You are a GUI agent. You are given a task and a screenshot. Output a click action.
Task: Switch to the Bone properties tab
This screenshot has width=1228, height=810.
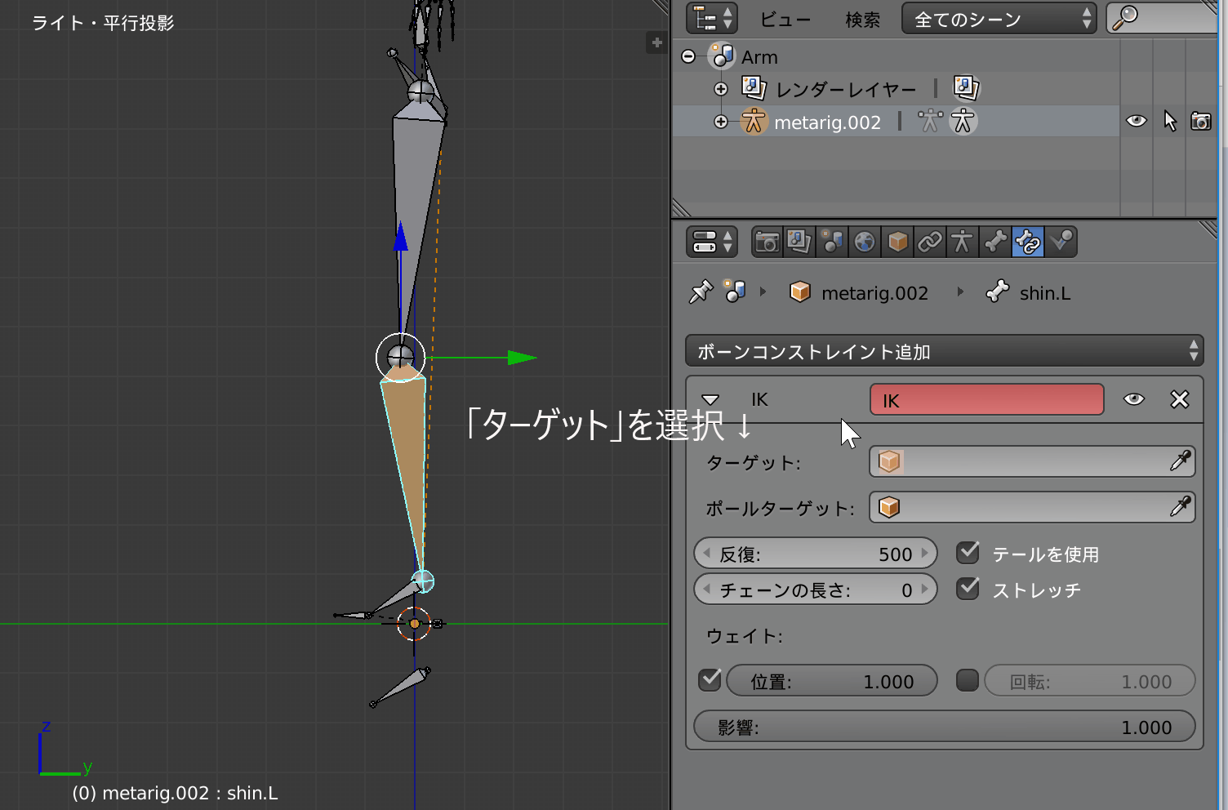(995, 243)
